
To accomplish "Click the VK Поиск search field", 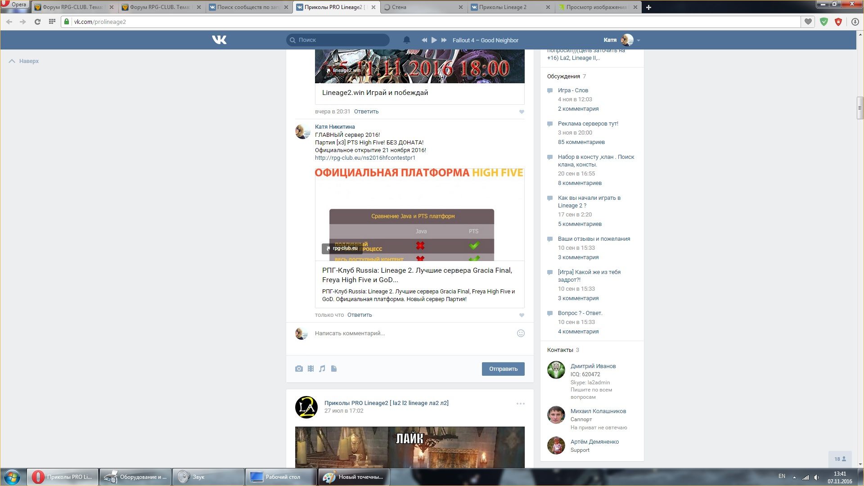I will 338,40.
